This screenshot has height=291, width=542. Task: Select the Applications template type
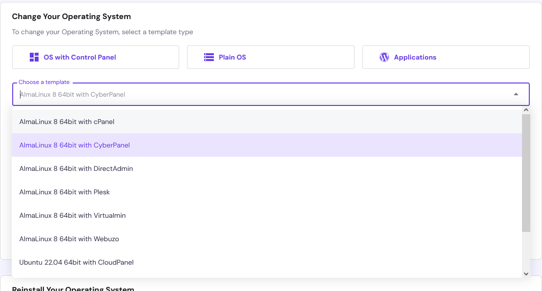446,57
